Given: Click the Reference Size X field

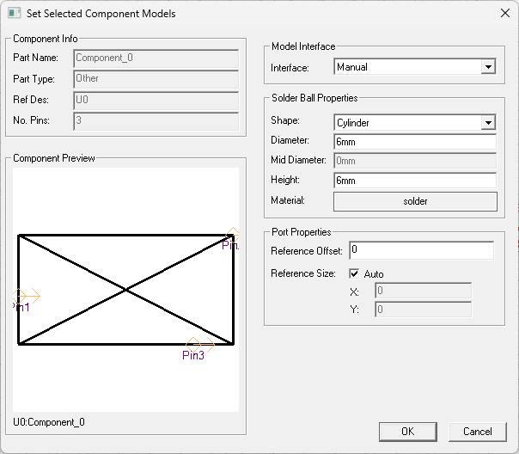Looking at the screenshot, I should tap(423, 291).
